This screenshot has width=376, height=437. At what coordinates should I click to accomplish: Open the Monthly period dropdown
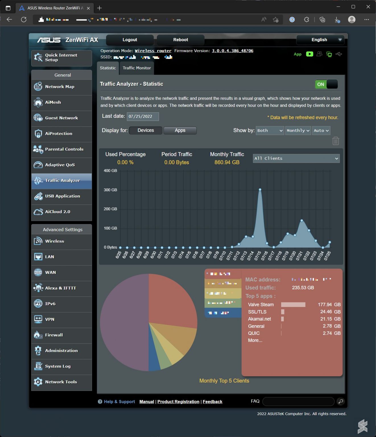pyautogui.click(x=298, y=131)
